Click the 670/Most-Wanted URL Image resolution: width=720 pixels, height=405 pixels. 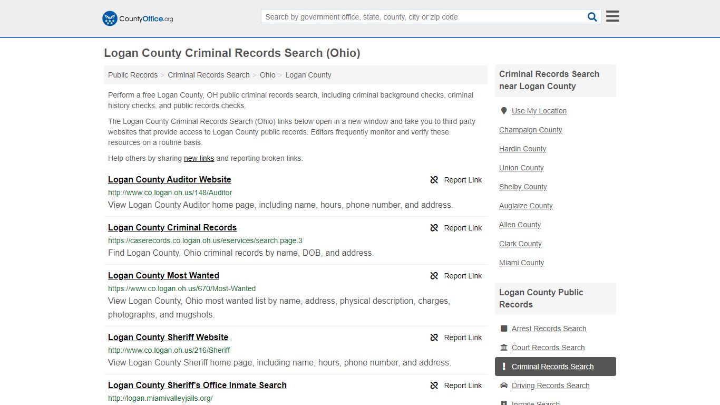click(x=182, y=288)
